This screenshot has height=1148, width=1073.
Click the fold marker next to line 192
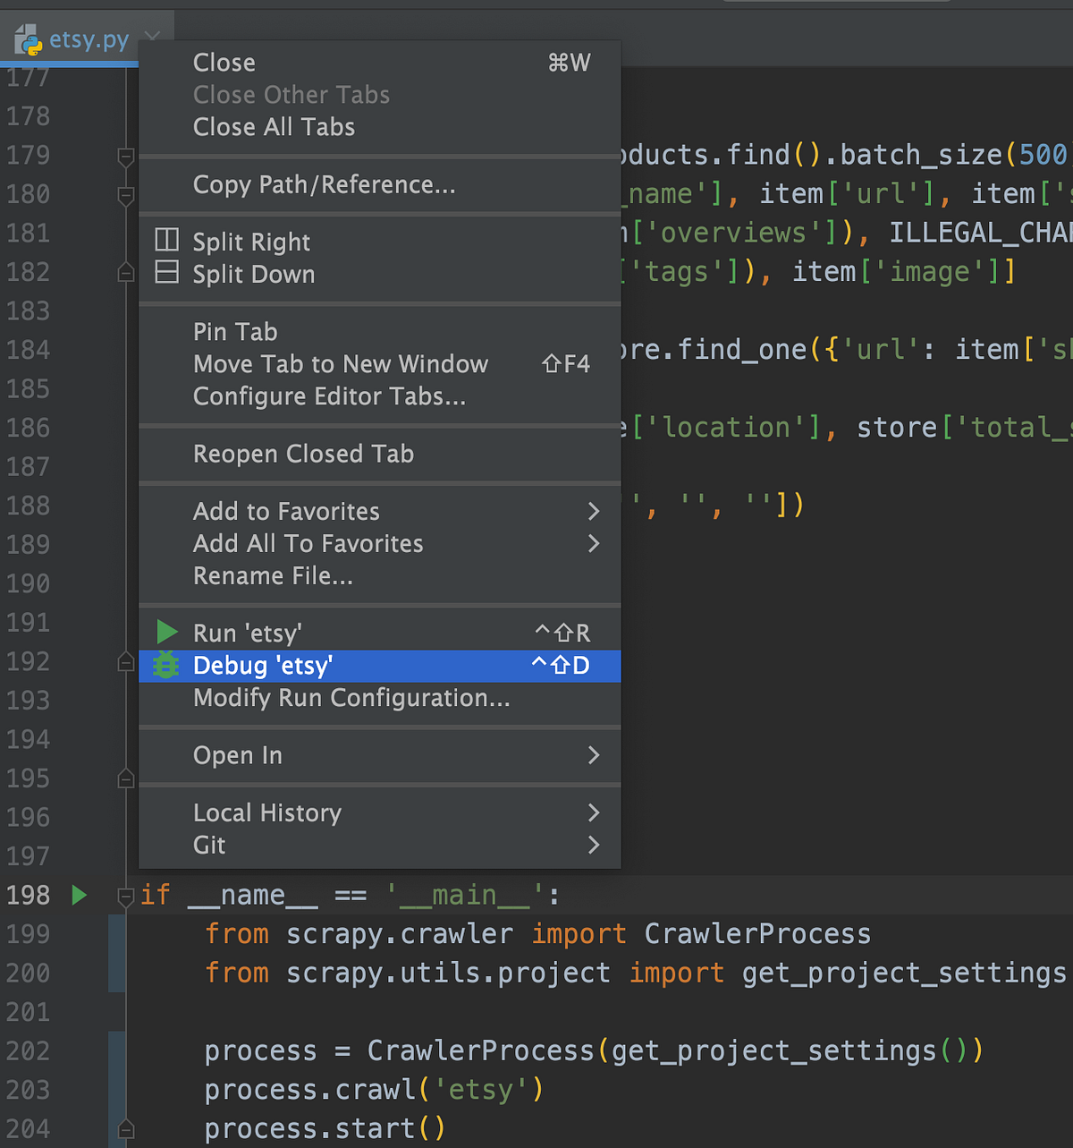(125, 661)
